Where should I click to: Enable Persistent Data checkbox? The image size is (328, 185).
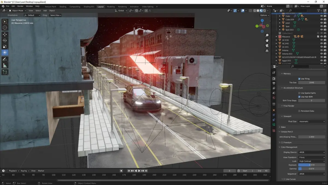pyautogui.click(x=299, y=111)
